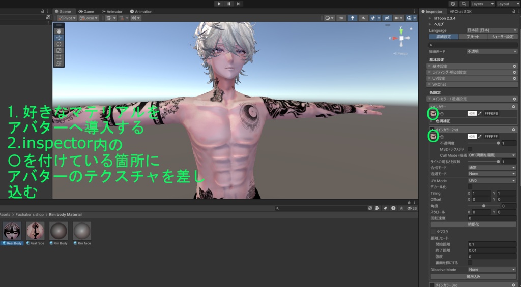The height and width of the screenshot is (287, 521).
Task: Click the grid snapping icon
Action: (x=109, y=18)
